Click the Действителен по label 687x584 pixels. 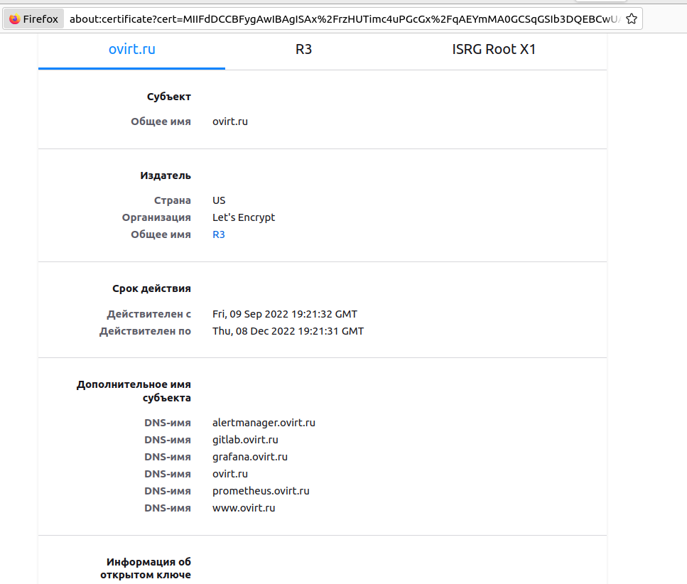coord(145,331)
